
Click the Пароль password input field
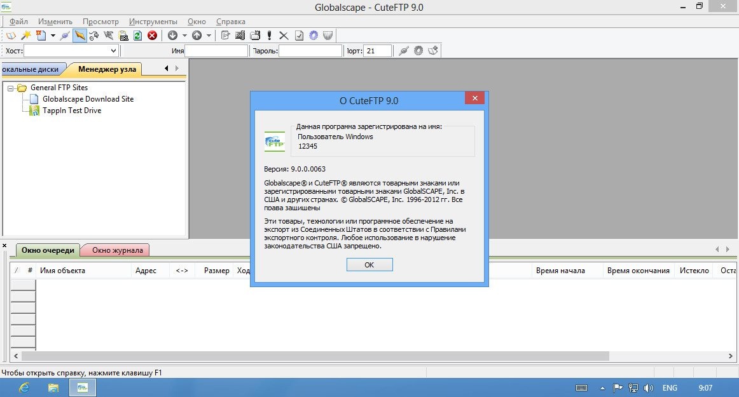pos(310,50)
